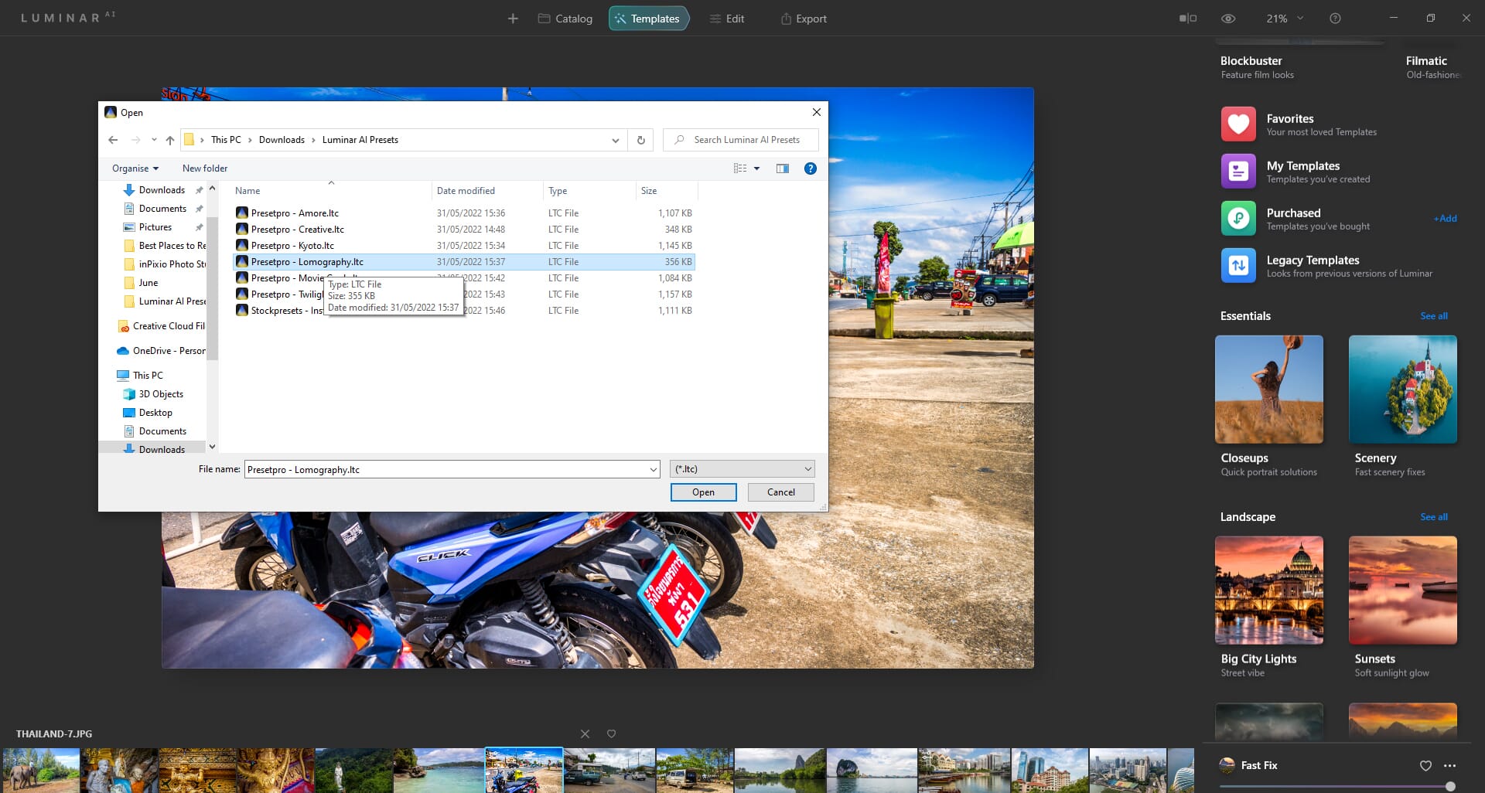Image resolution: width=1485 pixels, height=793 pixels.
Task: Open the June folder in sidebar
Action: [x=148, y=283]
